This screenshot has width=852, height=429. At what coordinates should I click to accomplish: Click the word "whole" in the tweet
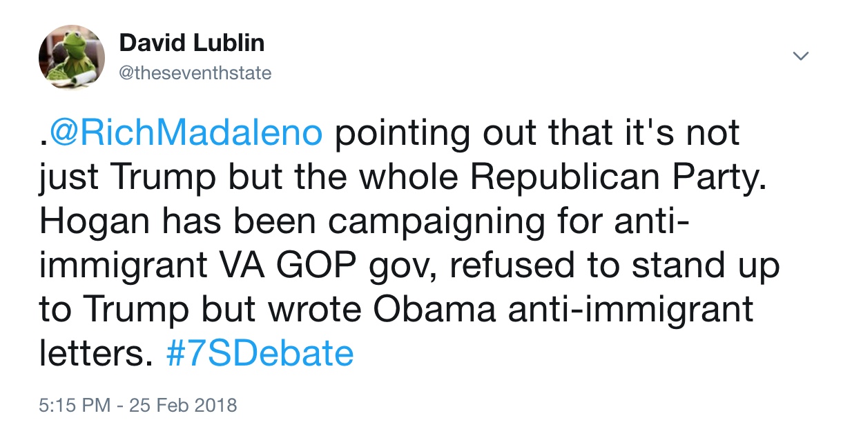(391, 177)
